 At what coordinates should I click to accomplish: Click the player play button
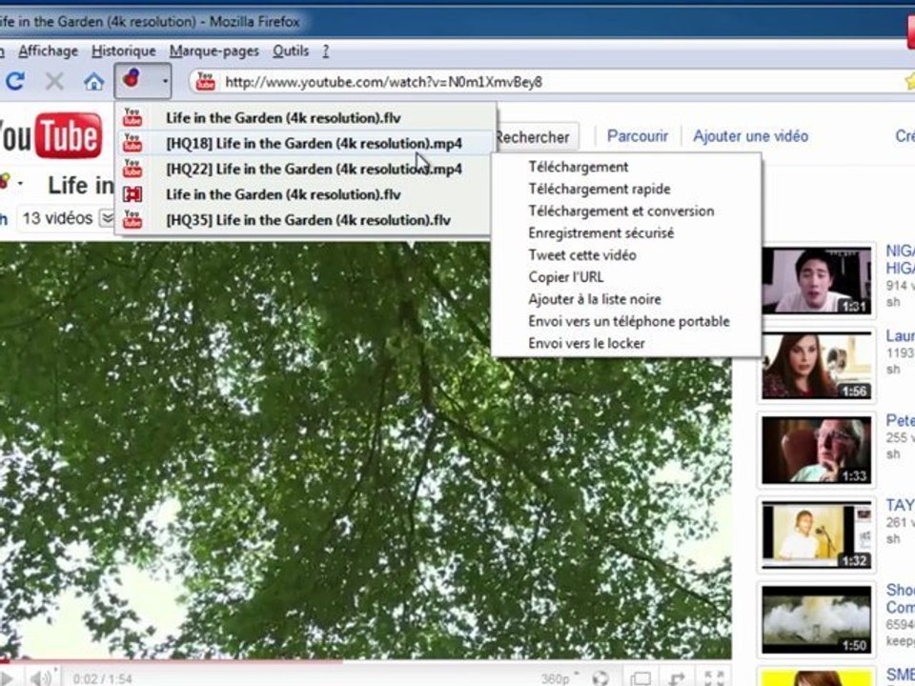click(x=7, y=677)
